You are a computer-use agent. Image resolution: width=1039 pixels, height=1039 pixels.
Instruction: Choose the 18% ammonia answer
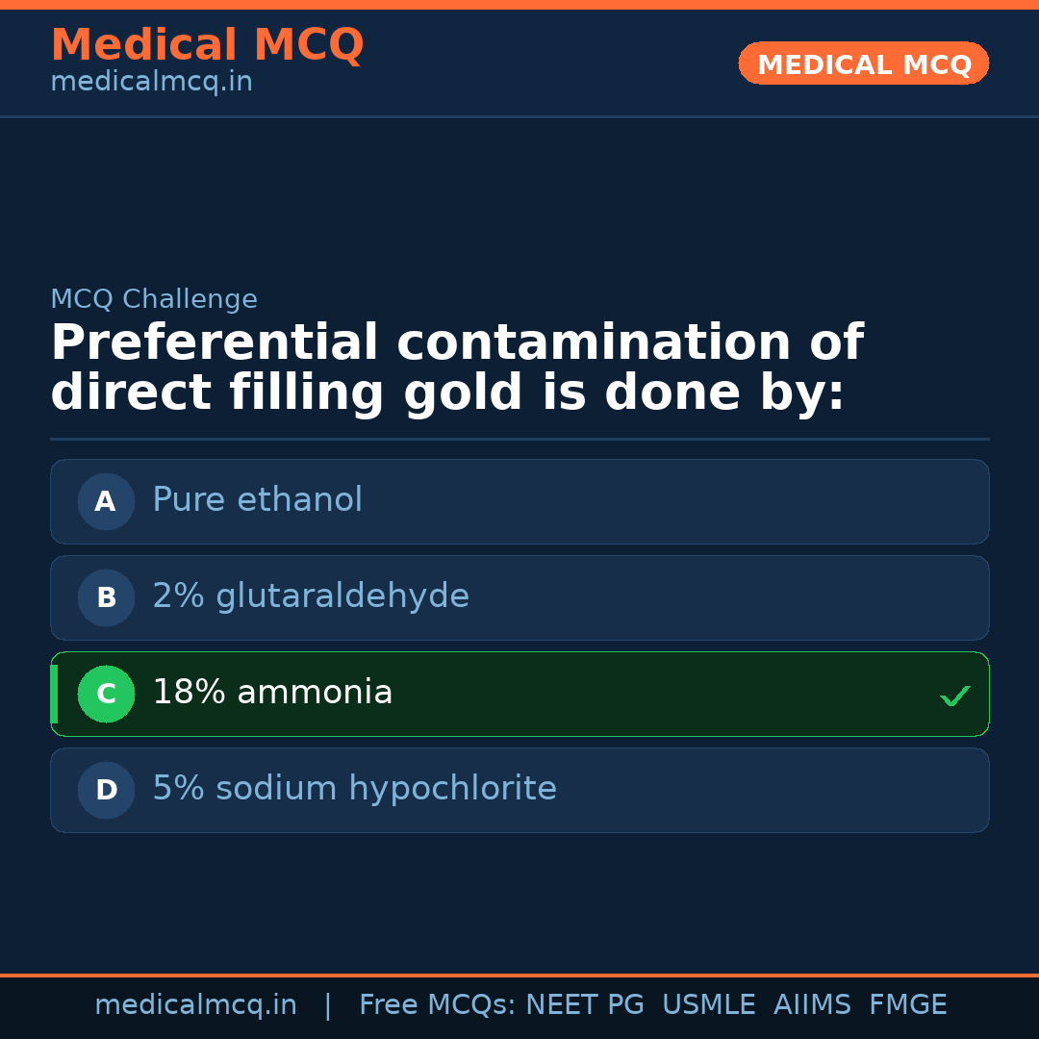272,693
